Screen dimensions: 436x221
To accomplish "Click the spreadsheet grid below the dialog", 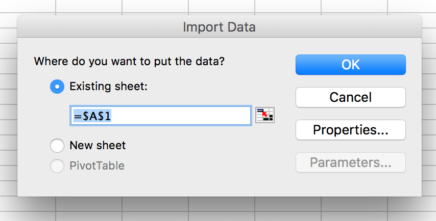I will [220, 210].
